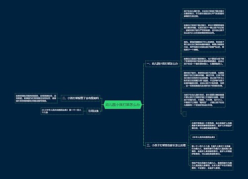Image resolution: width=248 pixels, height=179 pixels.
Task: Select the 第一千一百八十八条【监护人责任】 note
Action: coord(212,150)
